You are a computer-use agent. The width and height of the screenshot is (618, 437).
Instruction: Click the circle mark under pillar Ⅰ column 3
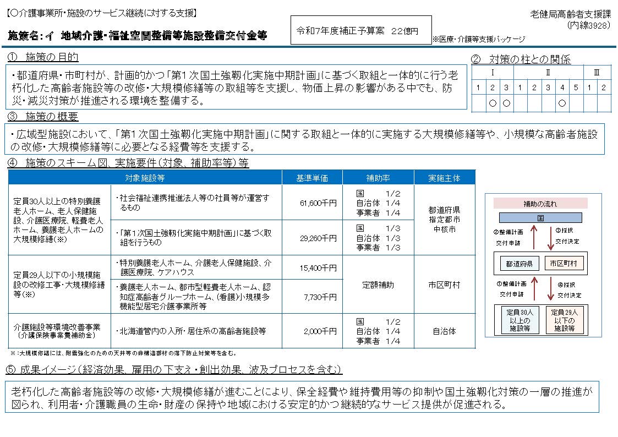[x=506, y=103]
